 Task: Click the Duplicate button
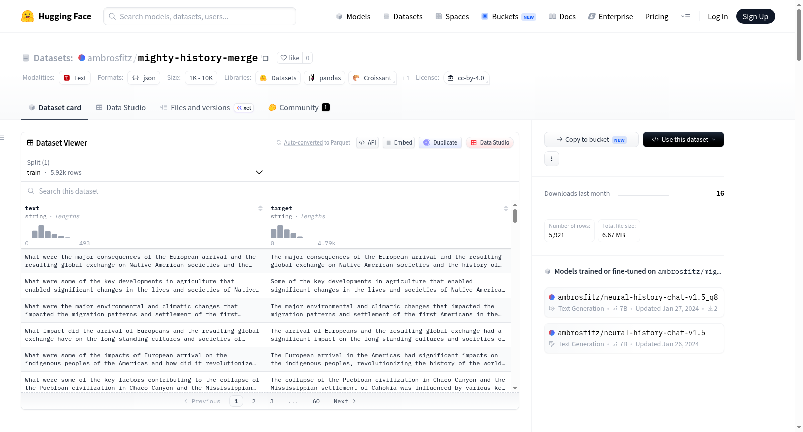440,142
